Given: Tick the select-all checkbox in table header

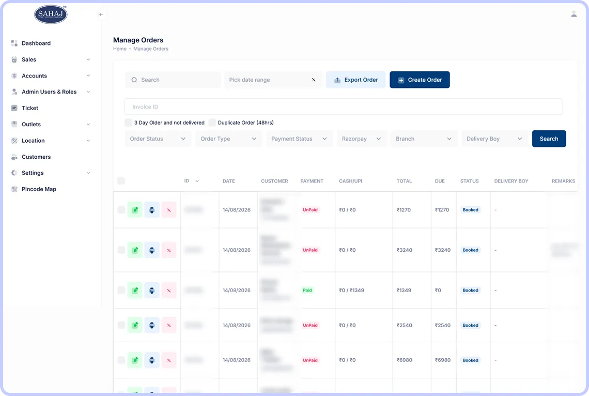Looking at the screenshot, I should pyautogui.click(x=121, y=181).
